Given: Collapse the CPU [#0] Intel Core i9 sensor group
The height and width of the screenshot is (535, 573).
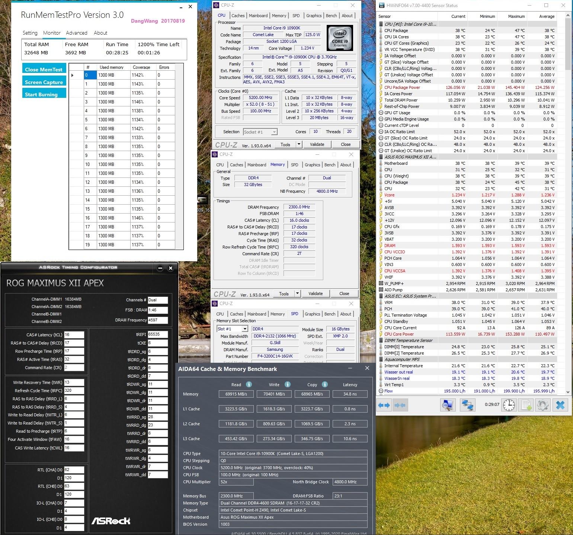Looking at the screenshot, I should [x=381, y=24].
